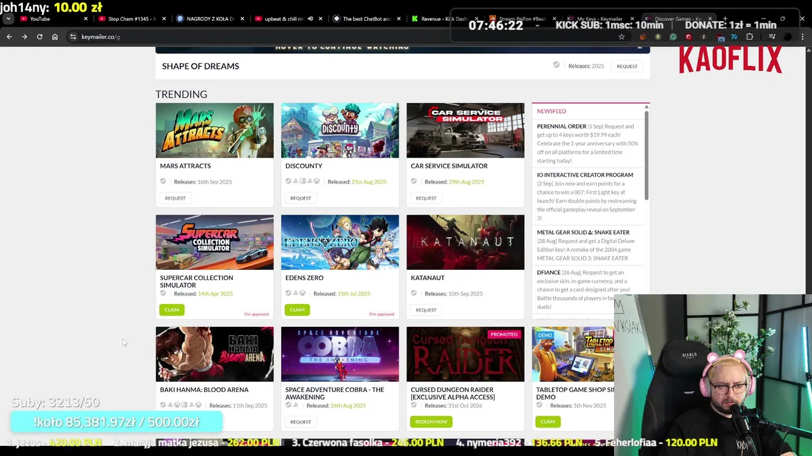Screen dimensions: 812x456
Task: Open the Supercar Collection Simulator thumbnail
Action: 214,243
